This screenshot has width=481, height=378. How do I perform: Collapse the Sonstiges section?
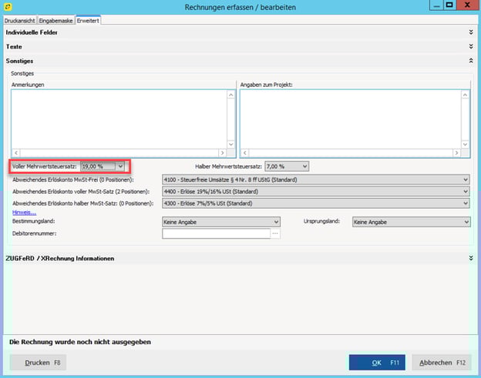pyautogui.click(x=469, y=60)
